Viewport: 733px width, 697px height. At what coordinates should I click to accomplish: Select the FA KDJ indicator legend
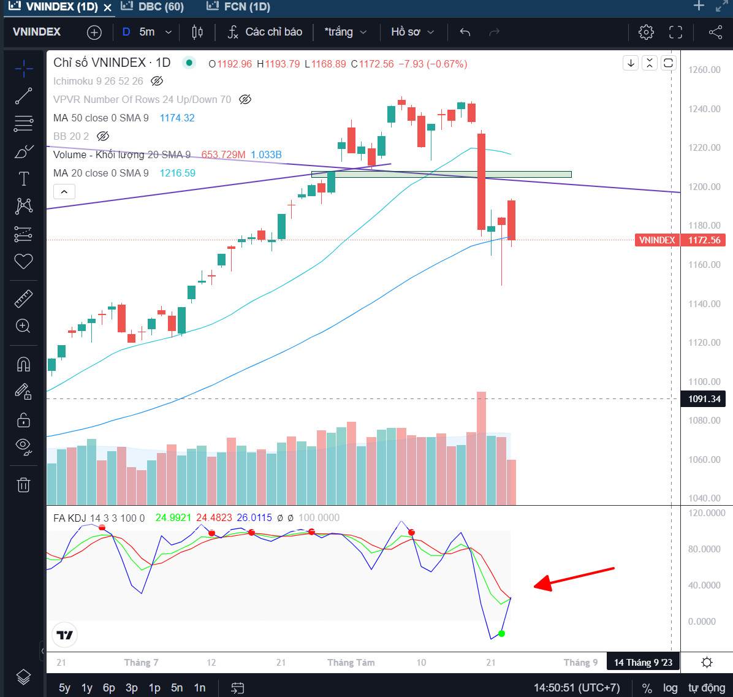coord(99,518)
